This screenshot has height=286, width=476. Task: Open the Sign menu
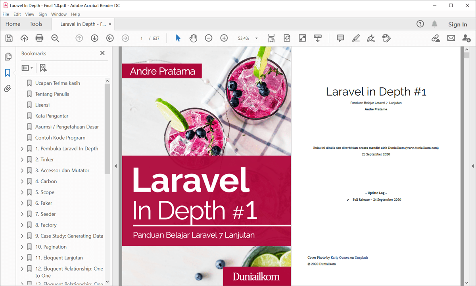tap(43, 14)
